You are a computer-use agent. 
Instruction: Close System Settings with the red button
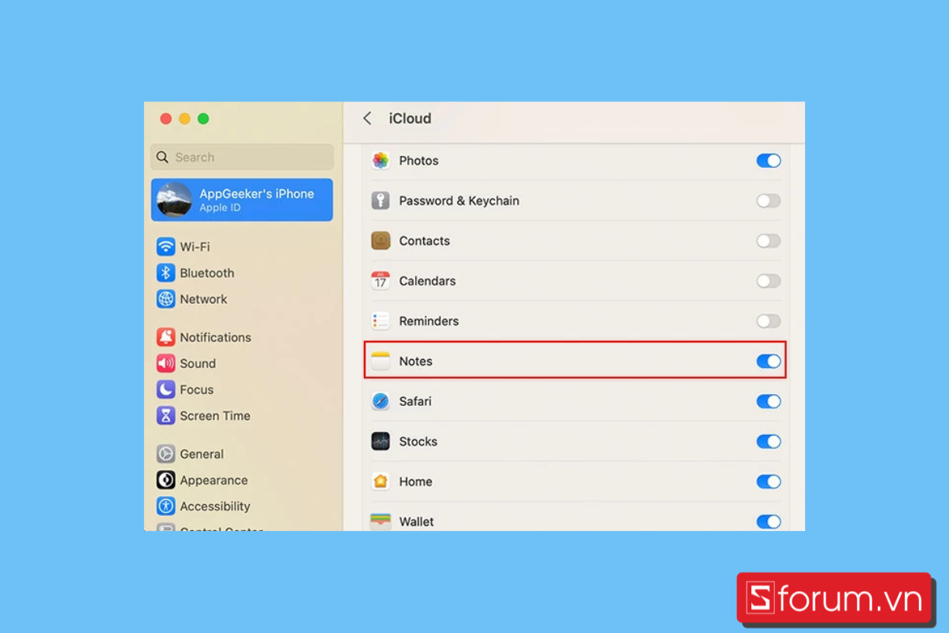(165, 119)
